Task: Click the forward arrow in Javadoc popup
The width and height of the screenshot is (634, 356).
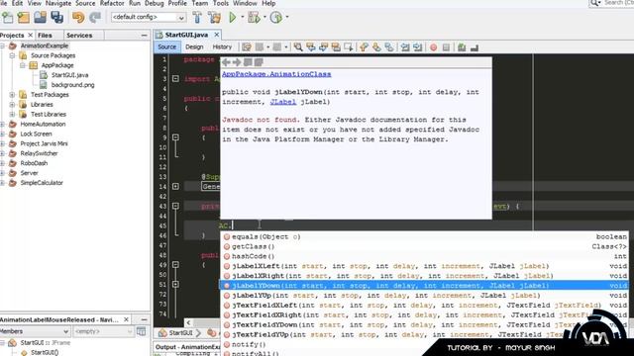Action: 237,62
